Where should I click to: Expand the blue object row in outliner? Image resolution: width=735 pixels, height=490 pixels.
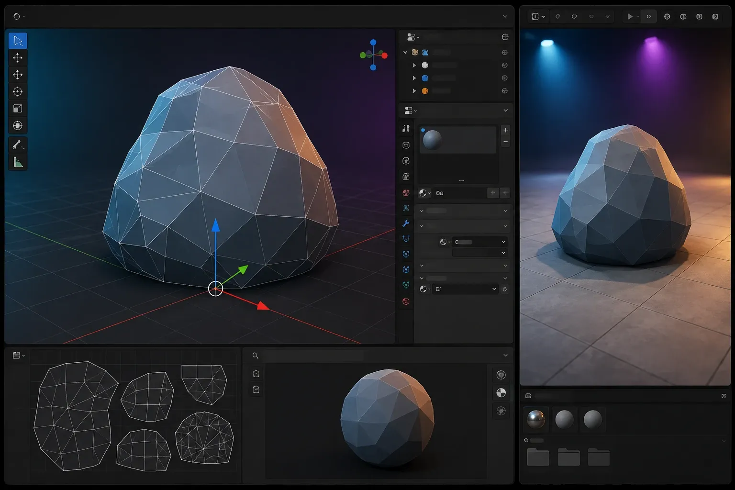tap(414, 78)
